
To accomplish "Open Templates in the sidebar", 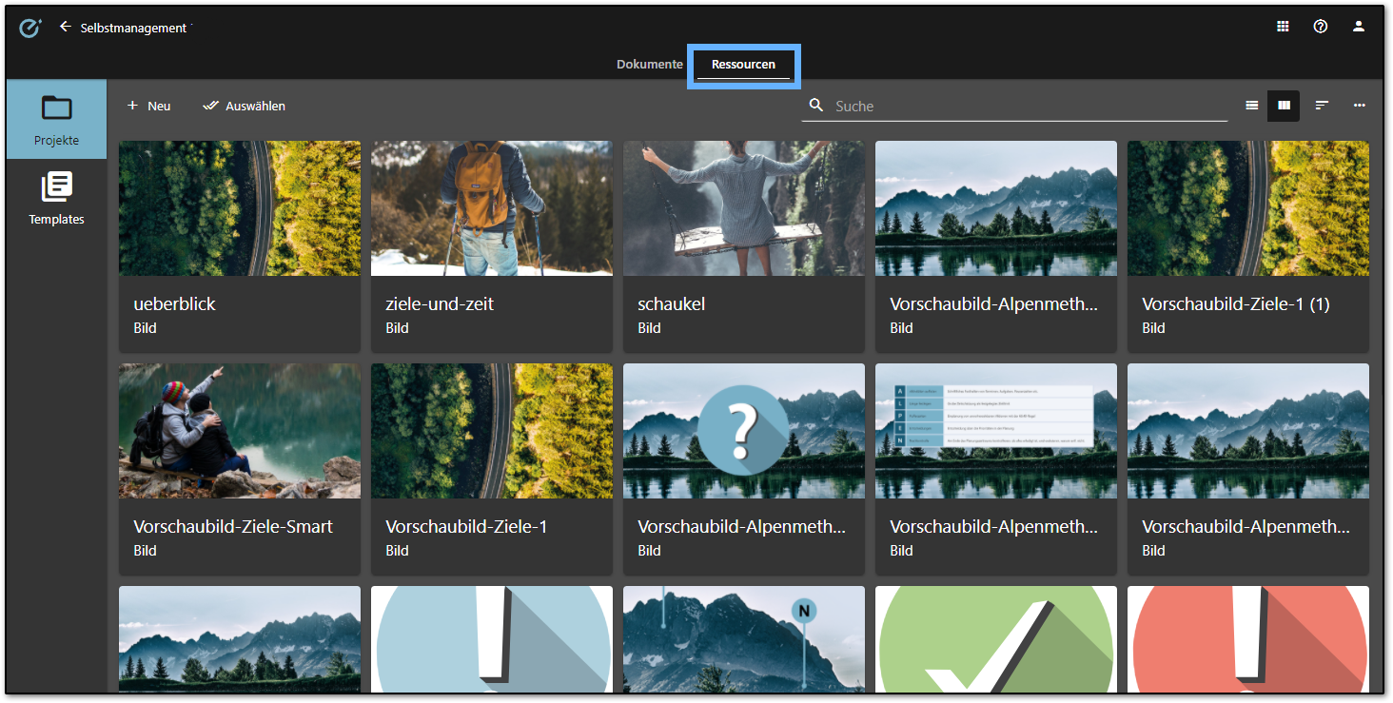I will tap(56, 199).
